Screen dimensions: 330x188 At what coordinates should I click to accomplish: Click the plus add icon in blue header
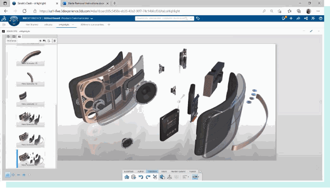[291, 18]
